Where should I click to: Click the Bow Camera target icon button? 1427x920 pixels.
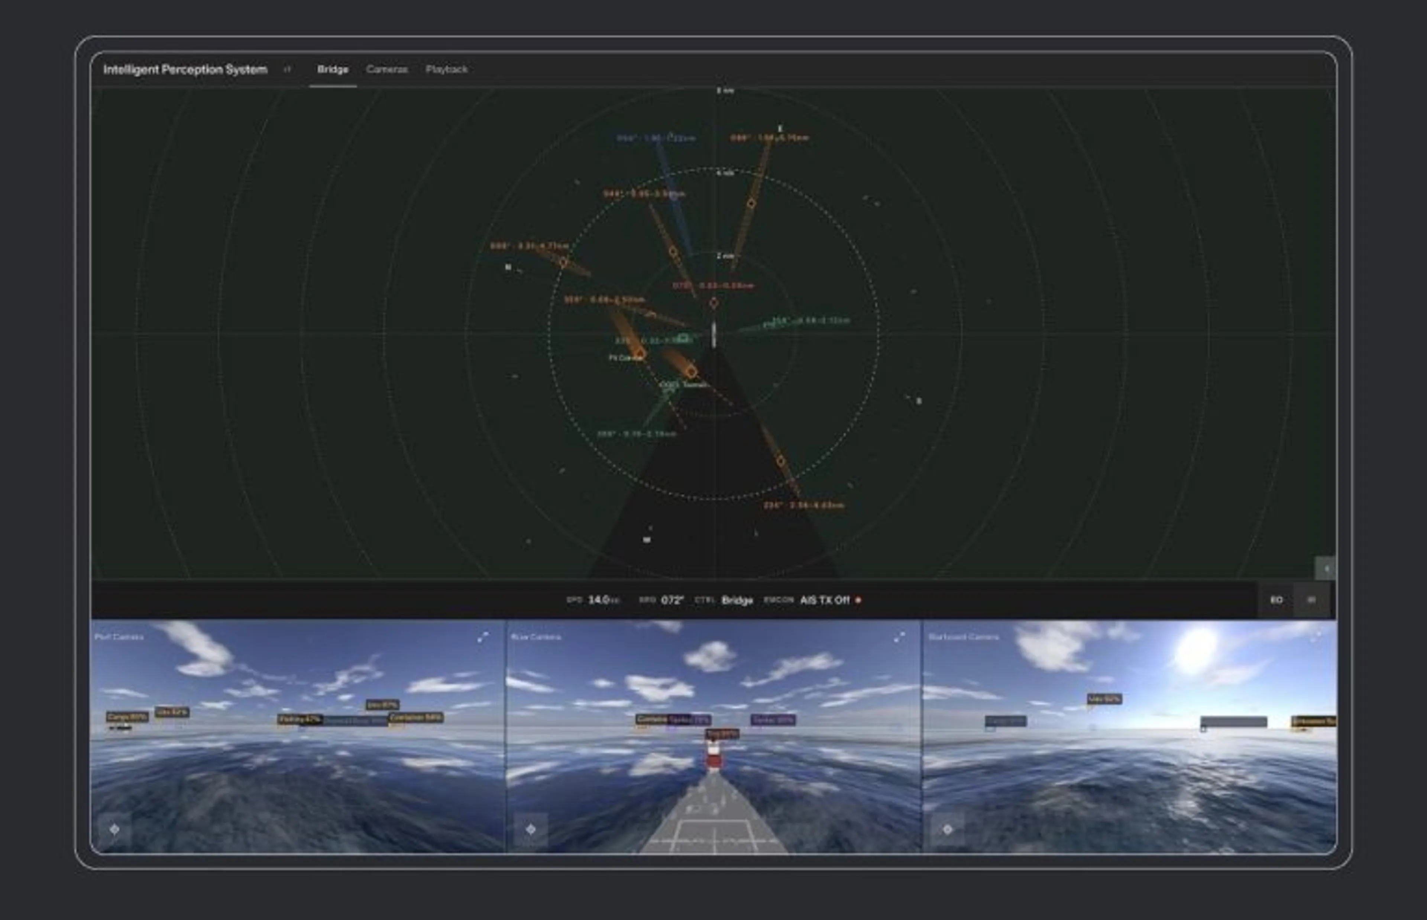531,829
